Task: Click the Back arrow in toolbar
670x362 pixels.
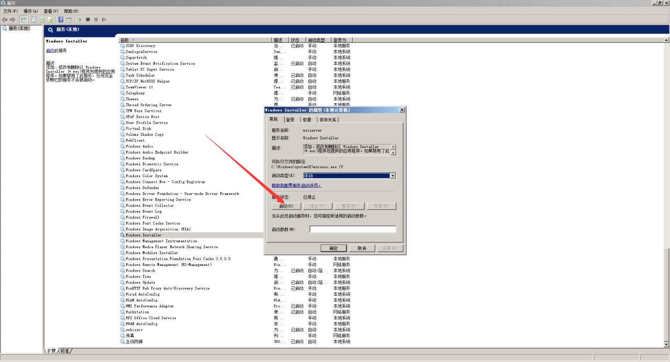Action: (5, 19)
